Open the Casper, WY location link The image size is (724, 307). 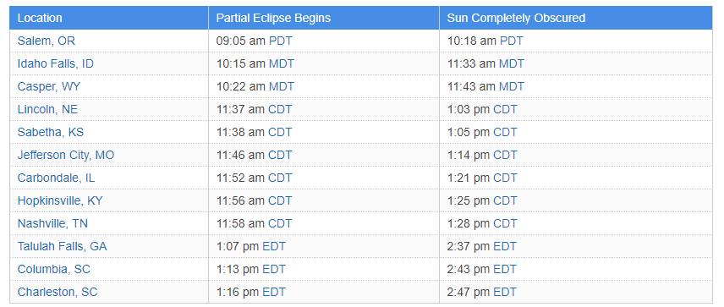[48, 87]
